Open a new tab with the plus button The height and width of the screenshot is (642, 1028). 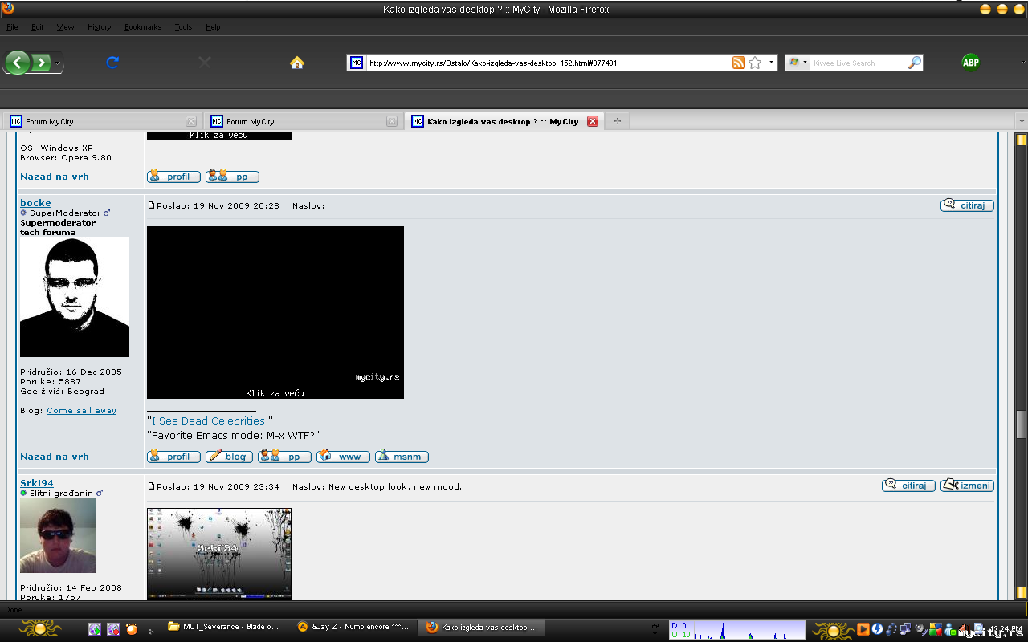[618, 121]
